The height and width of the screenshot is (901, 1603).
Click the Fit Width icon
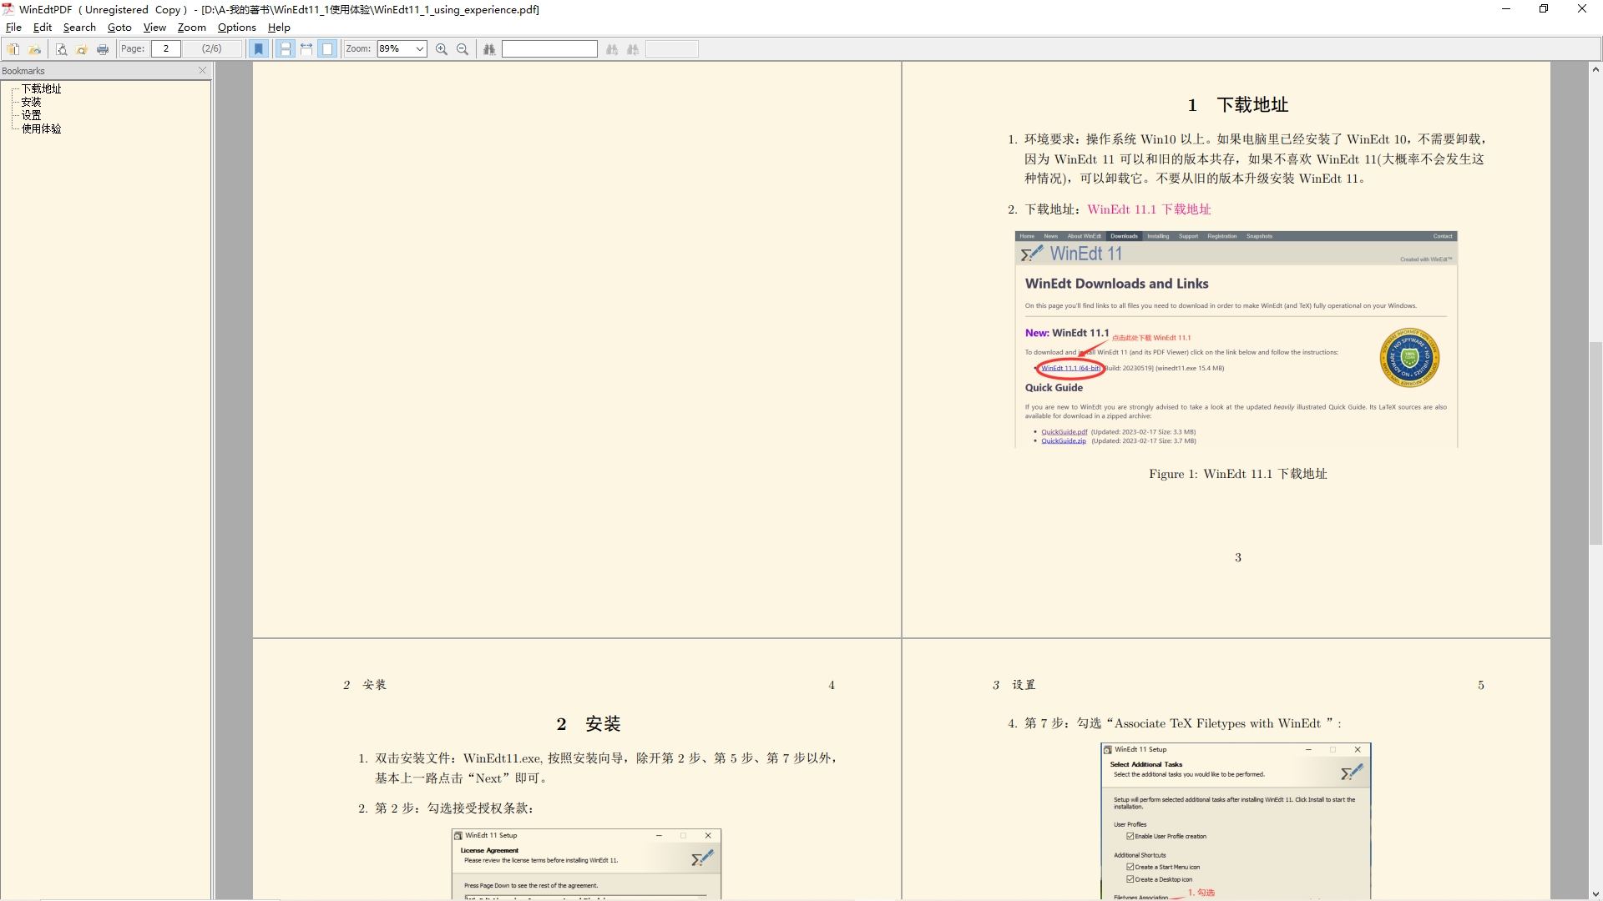coord(306,49)
